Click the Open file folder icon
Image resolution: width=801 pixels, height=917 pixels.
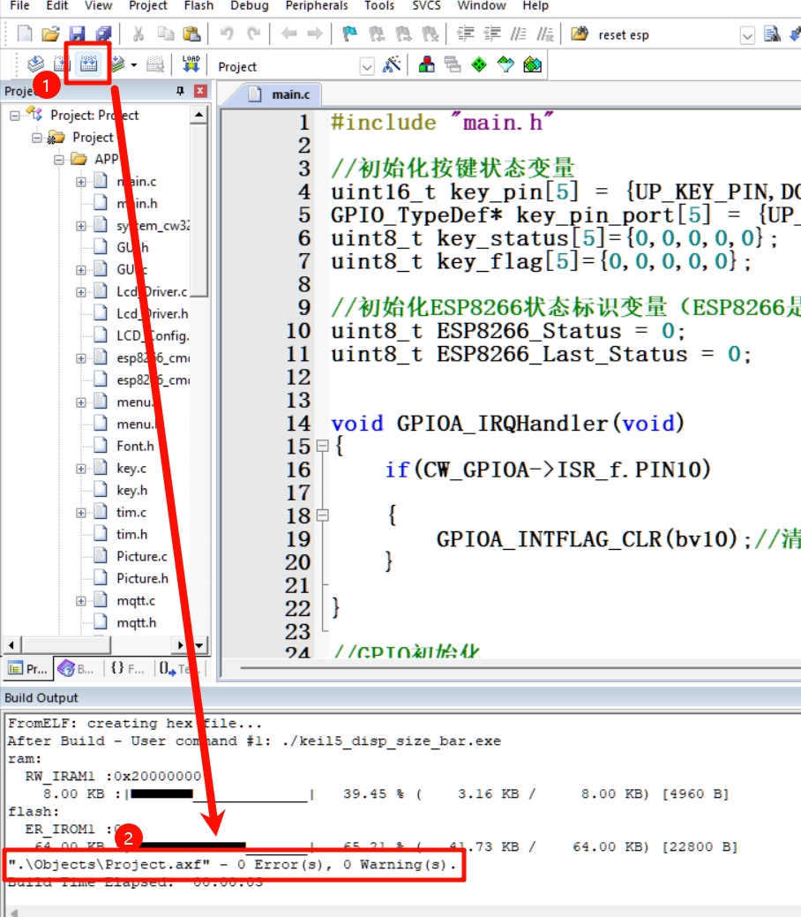[x=50, y=34]
